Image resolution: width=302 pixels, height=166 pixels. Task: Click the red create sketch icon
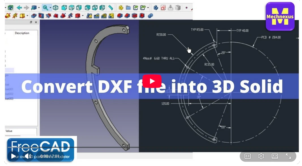[163, 8]
